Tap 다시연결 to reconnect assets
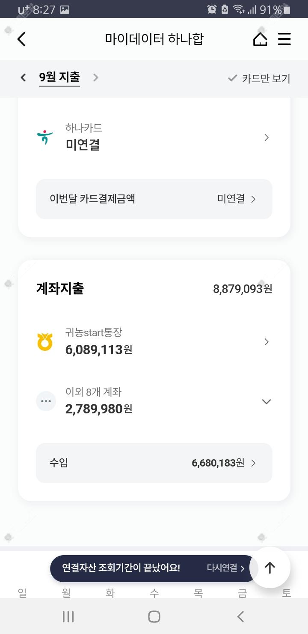Screen dimensions: 308x634 (225, 568)
